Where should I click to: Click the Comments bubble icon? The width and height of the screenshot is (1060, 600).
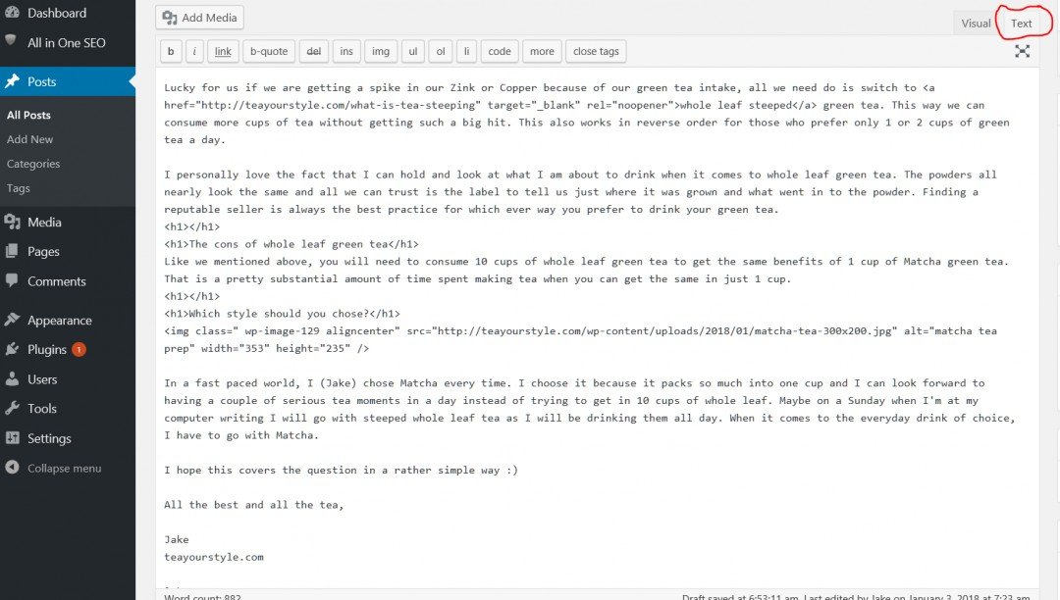[x=12, y=280]
